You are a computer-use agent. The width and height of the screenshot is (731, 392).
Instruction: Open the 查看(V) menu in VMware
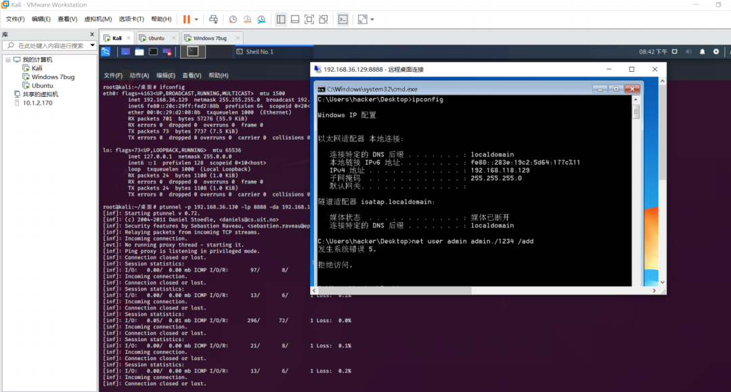click(x=67, y=19)
